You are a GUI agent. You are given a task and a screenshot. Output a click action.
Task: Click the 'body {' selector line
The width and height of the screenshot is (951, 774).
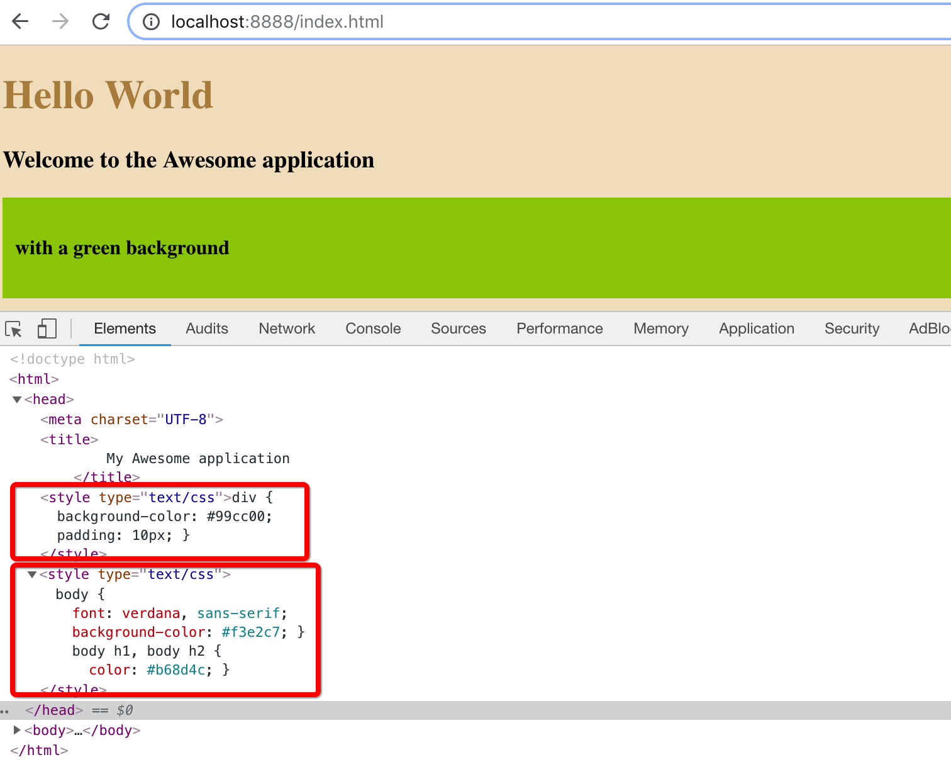pos(80,595)
